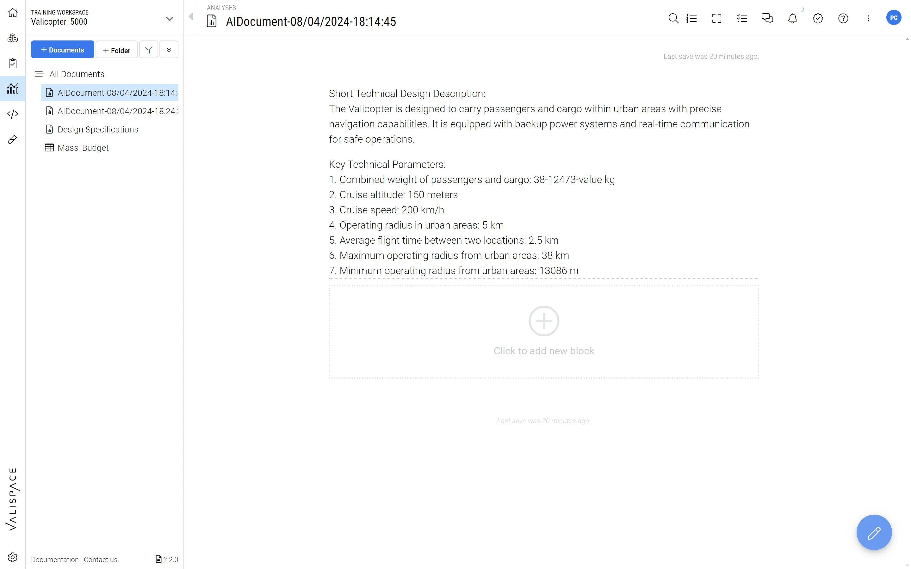
Task: Toggle the document filter funnel
Action: tap(149, 50)
